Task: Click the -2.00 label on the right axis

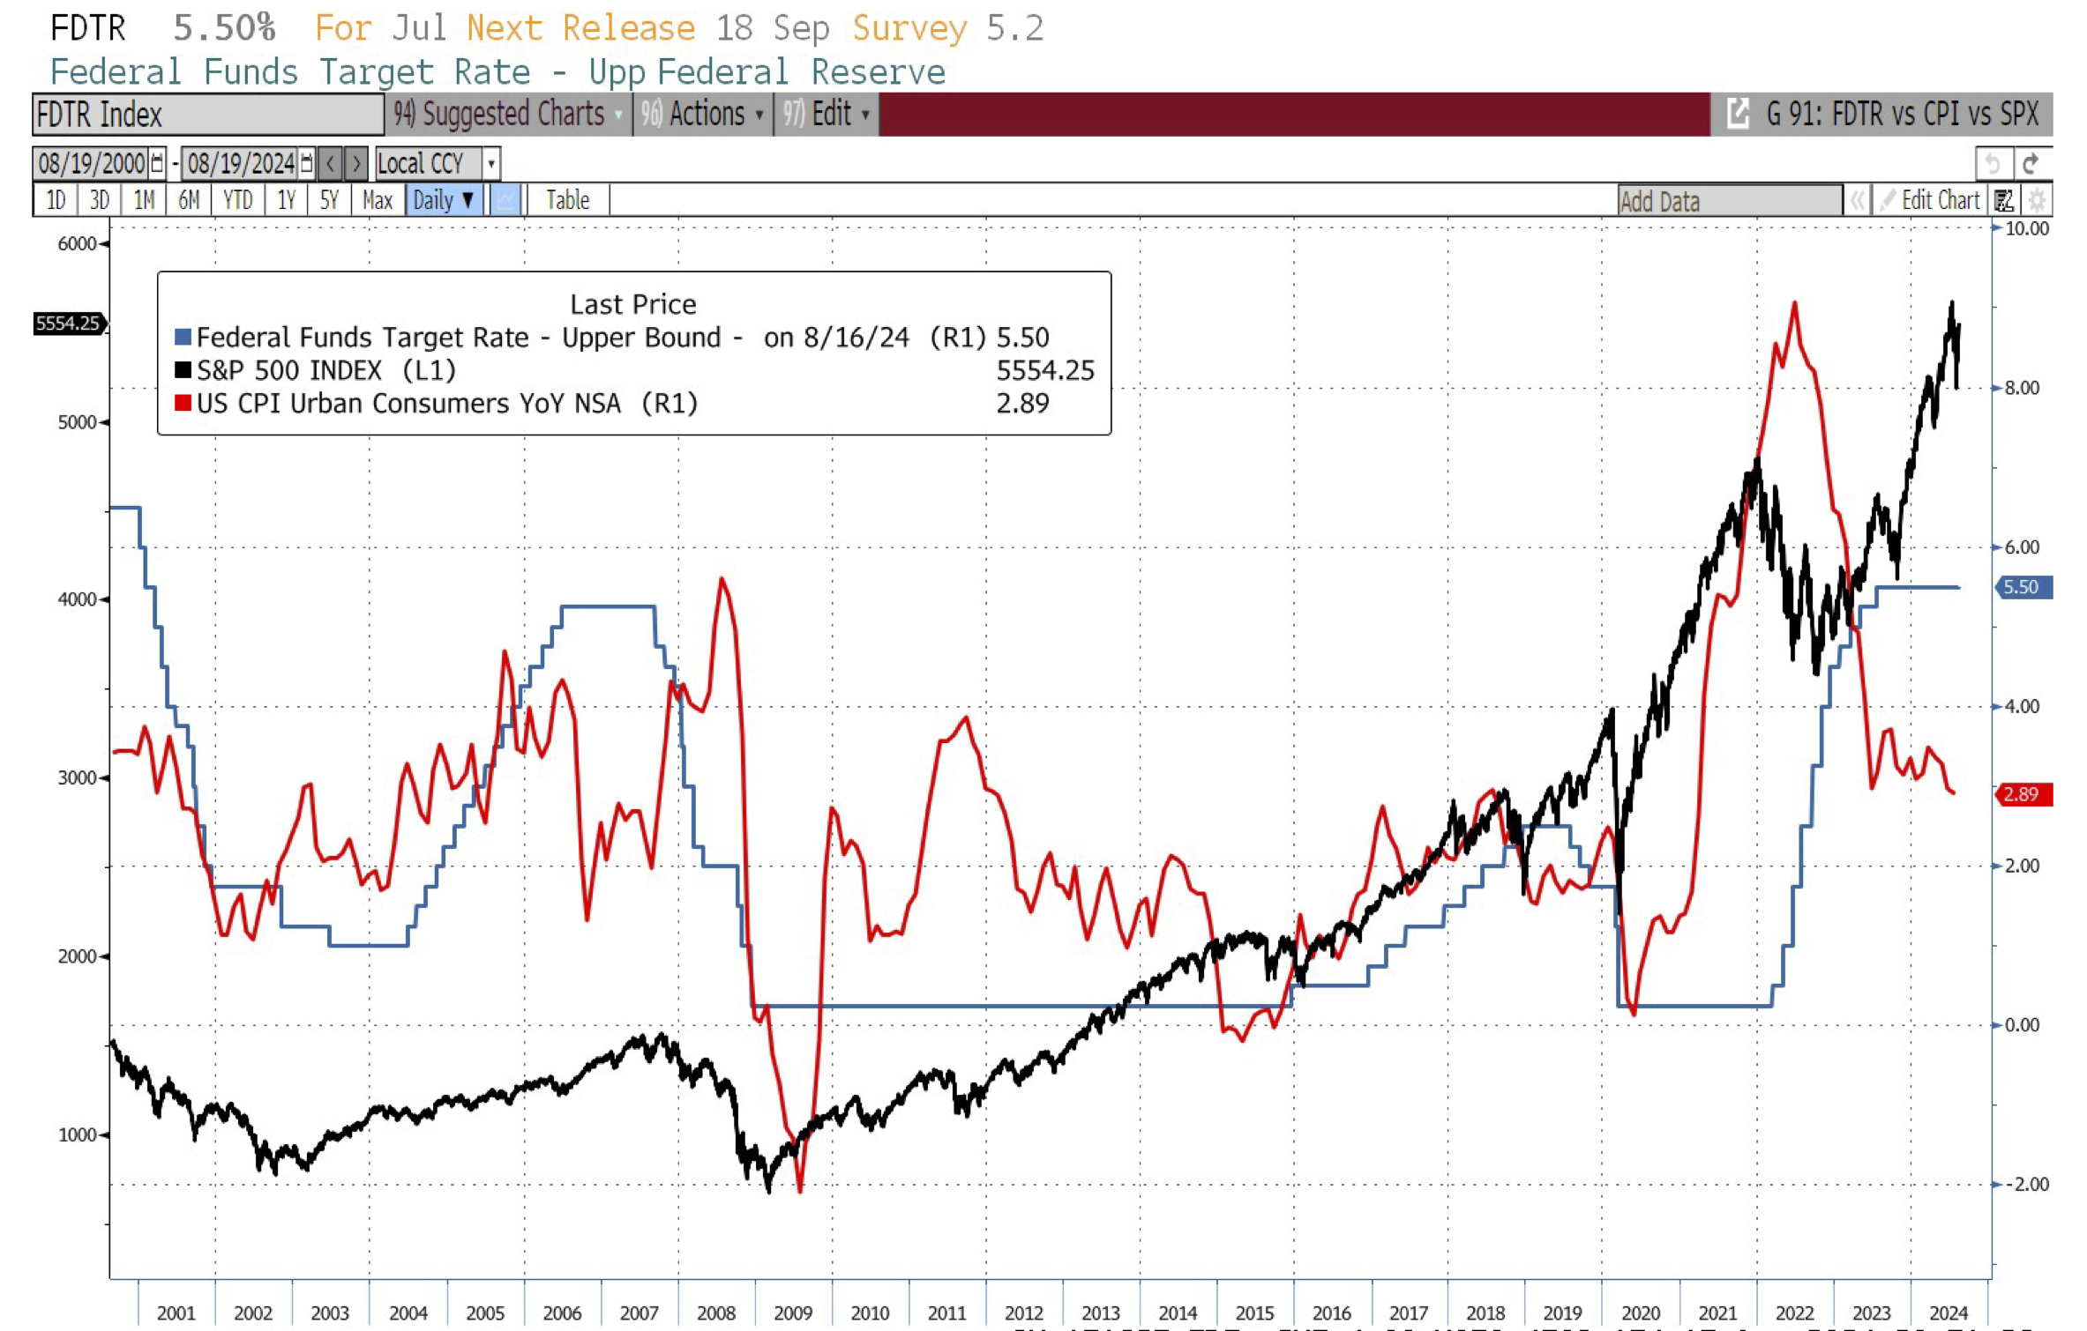Action: click(2027, 1184)
